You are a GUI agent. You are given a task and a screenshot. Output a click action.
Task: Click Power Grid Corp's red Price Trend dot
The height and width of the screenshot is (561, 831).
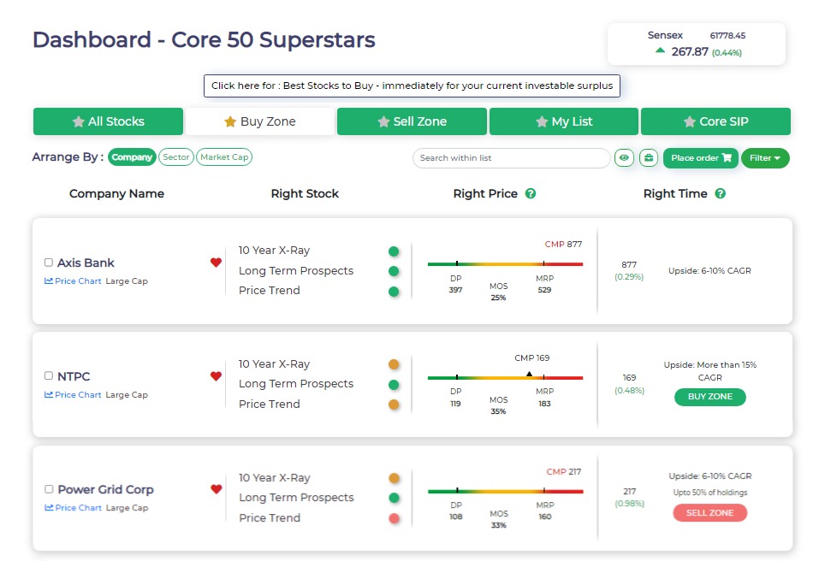[x=394, y=518]
